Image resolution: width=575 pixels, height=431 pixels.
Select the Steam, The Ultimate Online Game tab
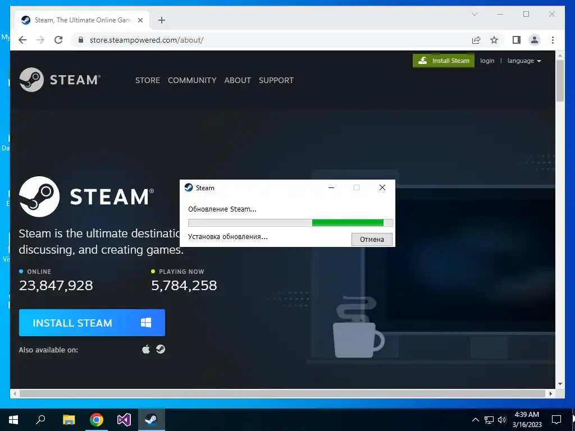(82, 20)
